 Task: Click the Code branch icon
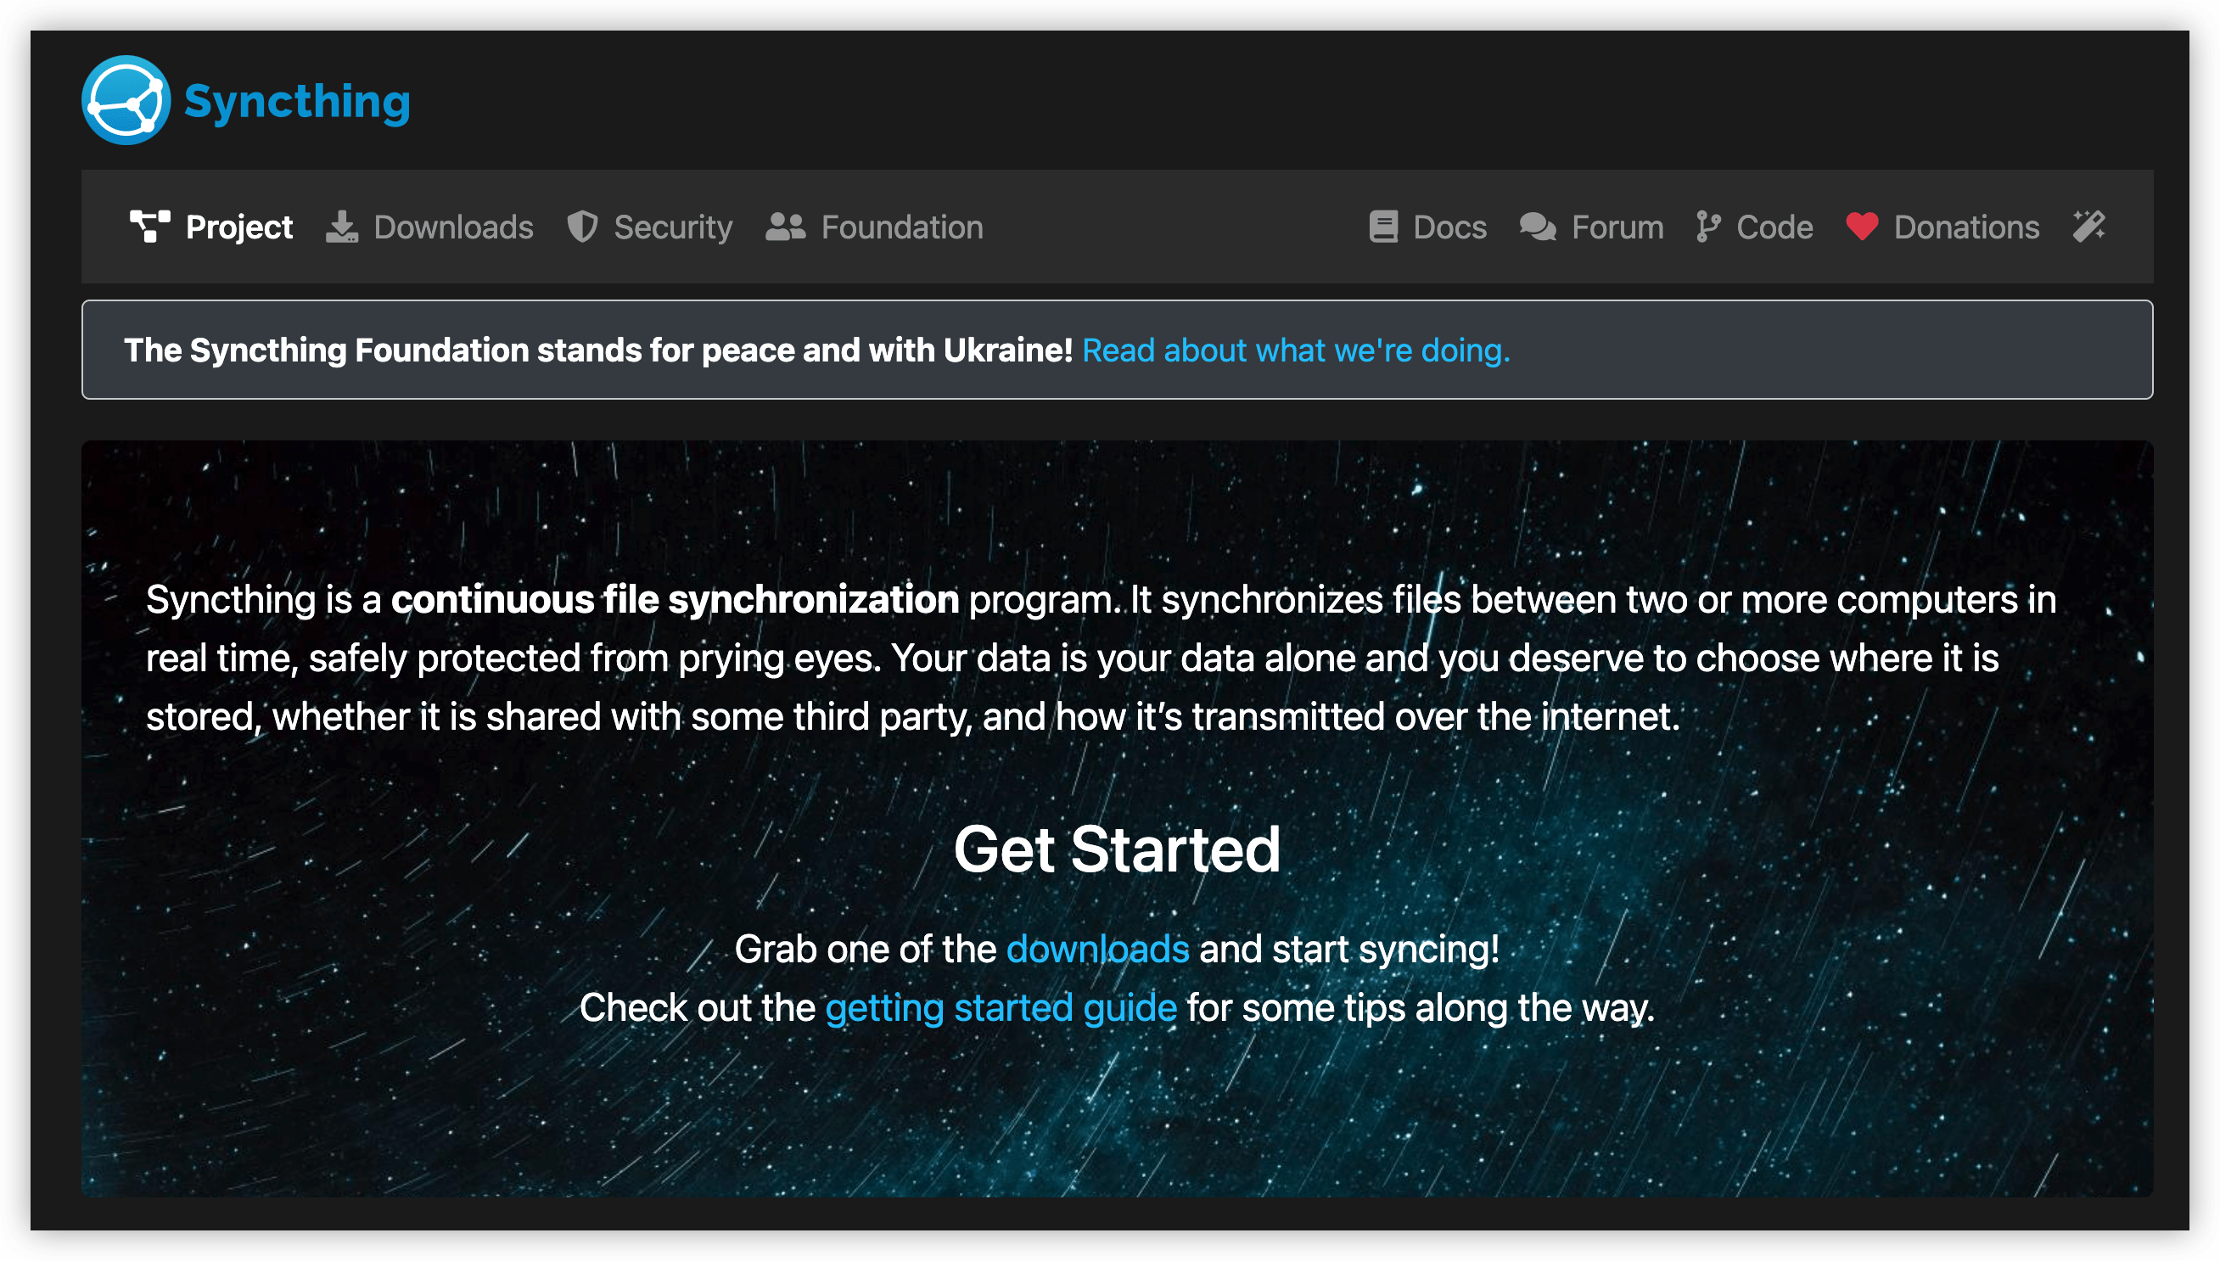[1709, 226]
